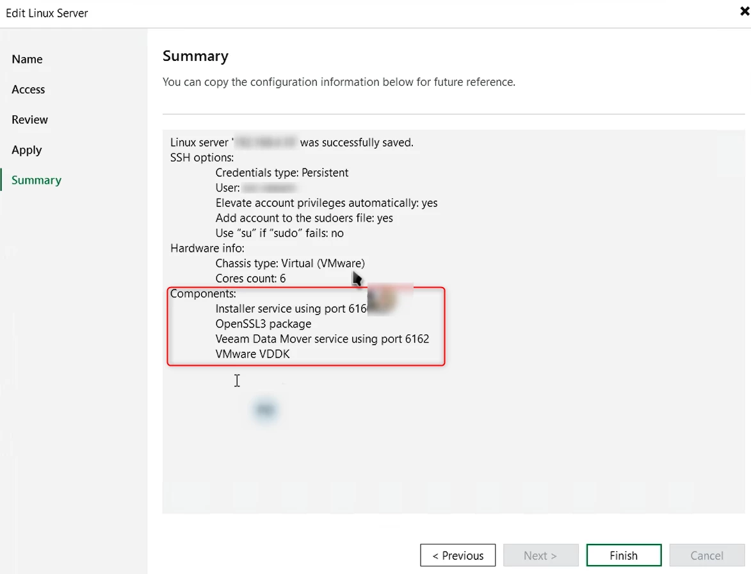751x574 pixels.
Task: Click the 'SSH options:' heading
Action: coord(202,158)
